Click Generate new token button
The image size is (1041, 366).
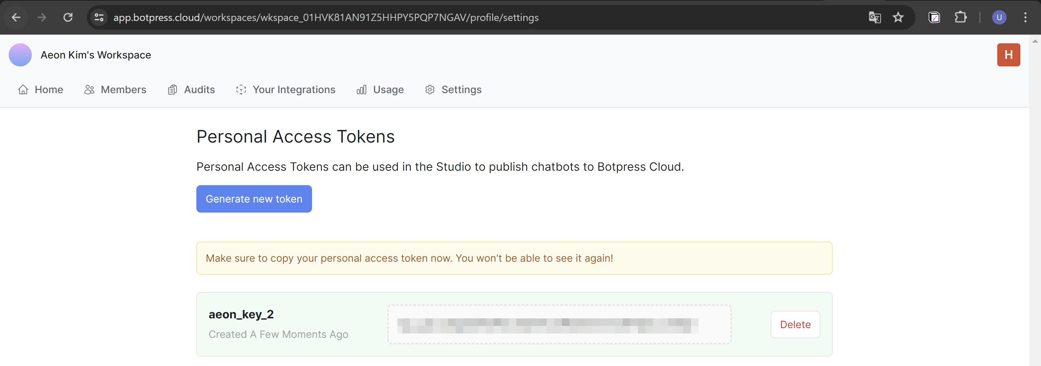coord(254,199)
